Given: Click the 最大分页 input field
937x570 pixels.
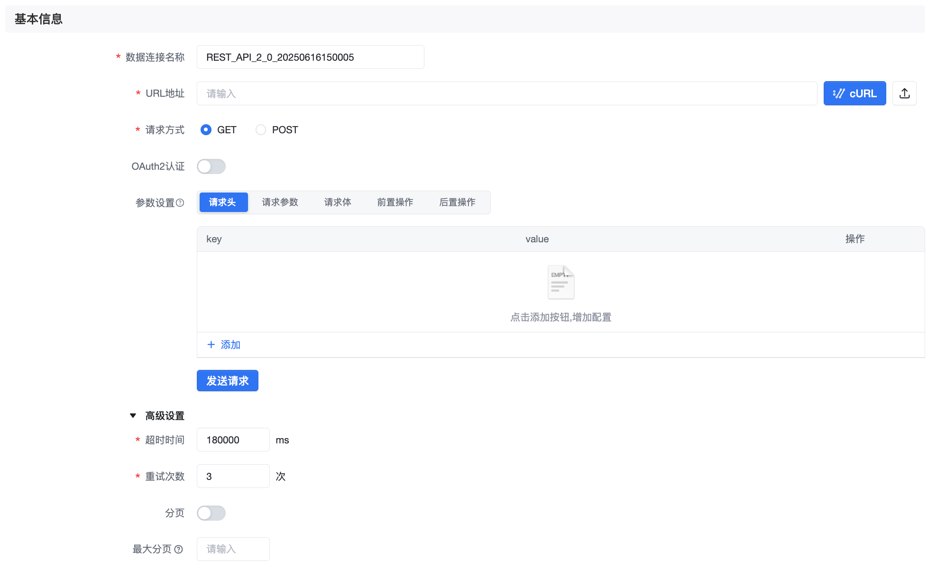Looking at the screenshot, I should (x=233, y=549).
